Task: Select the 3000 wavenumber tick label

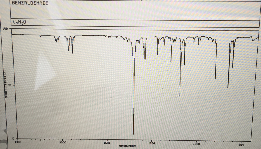Action: (x=62, y=143)
